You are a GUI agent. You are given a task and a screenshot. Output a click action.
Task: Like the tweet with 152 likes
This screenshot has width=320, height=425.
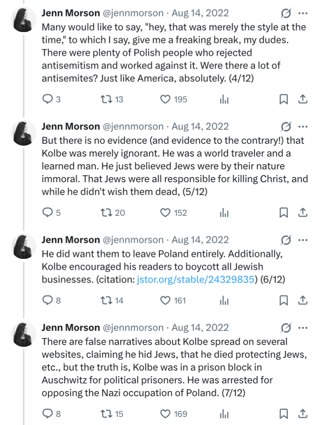165,212
